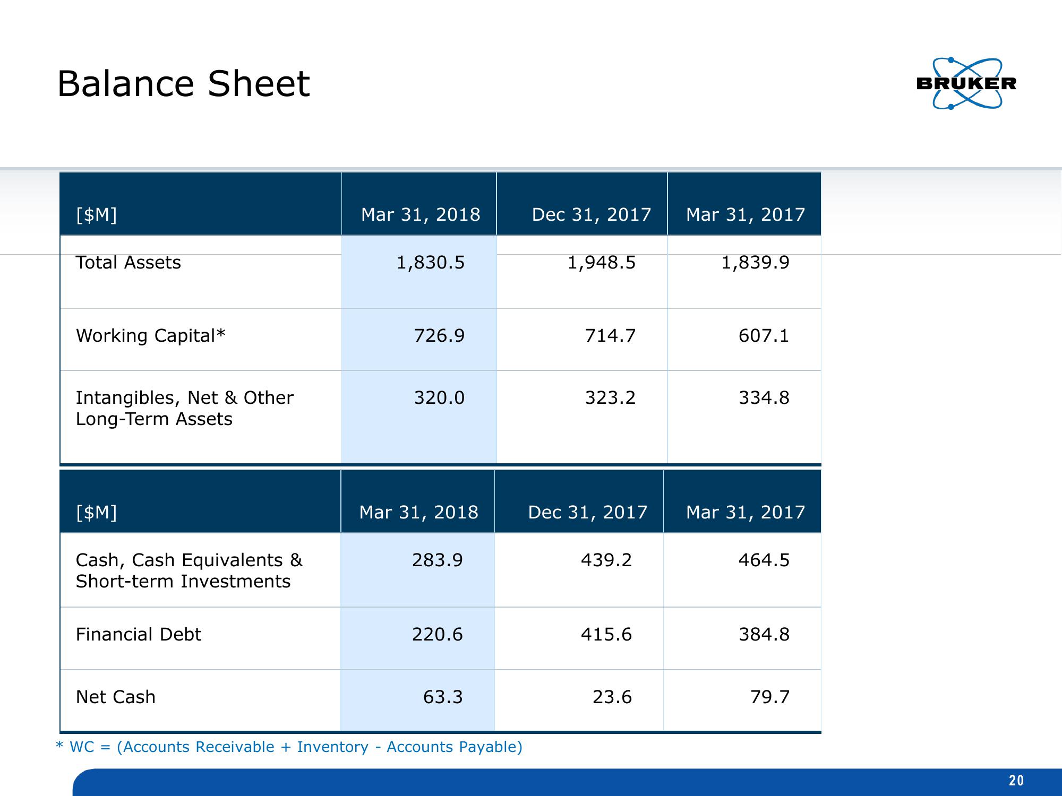Select Financial Debt value 384.8

tap(764, 635)
